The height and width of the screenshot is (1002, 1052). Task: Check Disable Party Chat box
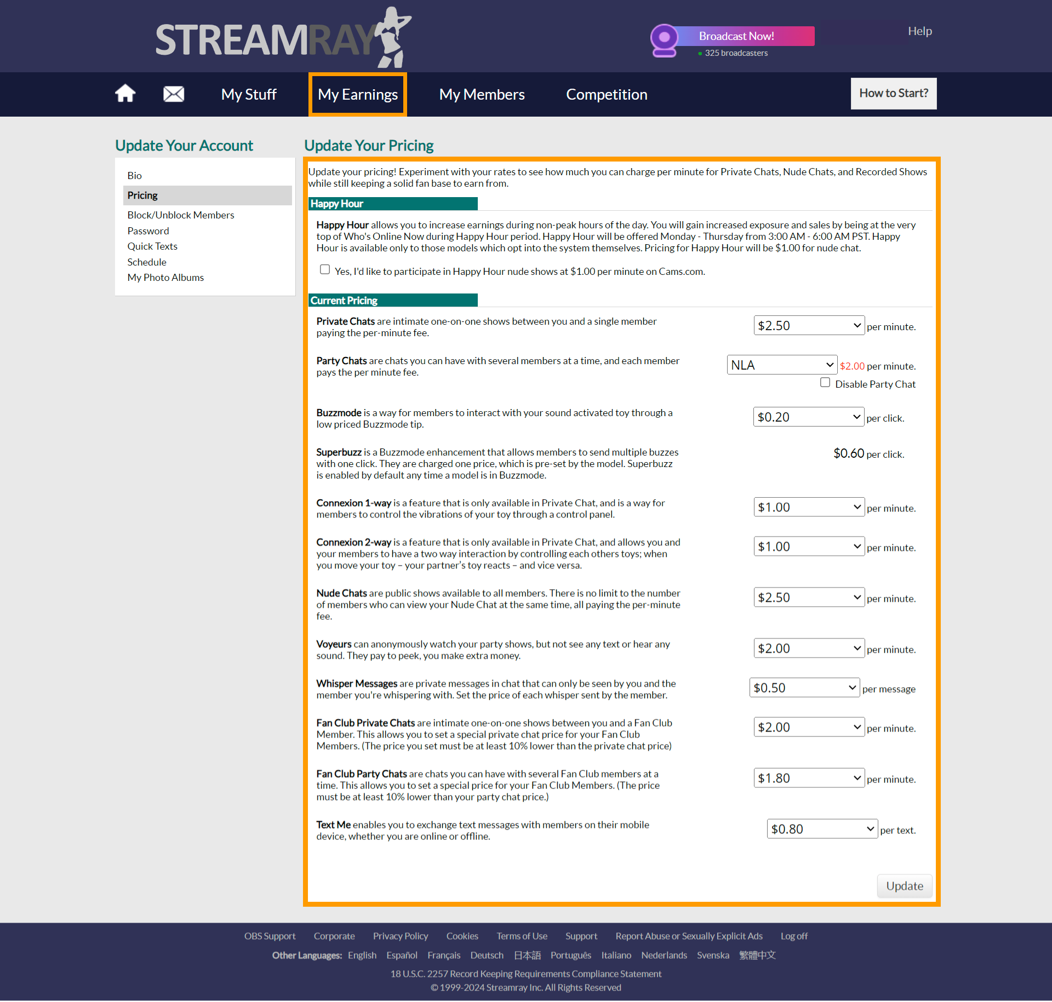(825, 383)
